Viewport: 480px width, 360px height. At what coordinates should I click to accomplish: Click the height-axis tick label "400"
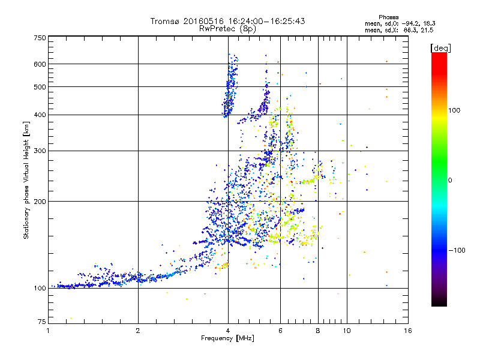pyautogui.click(x=40, y=115)
